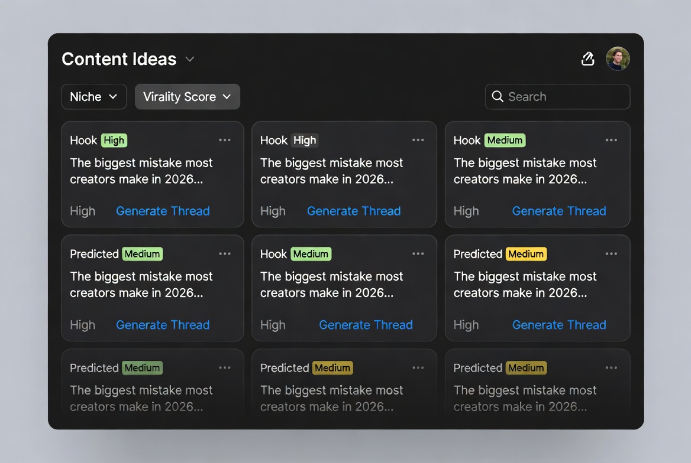Click Generate Thread on top-right Hook Medium card
The height and width of the screenshot is (463, 691).
click(559, 211)
